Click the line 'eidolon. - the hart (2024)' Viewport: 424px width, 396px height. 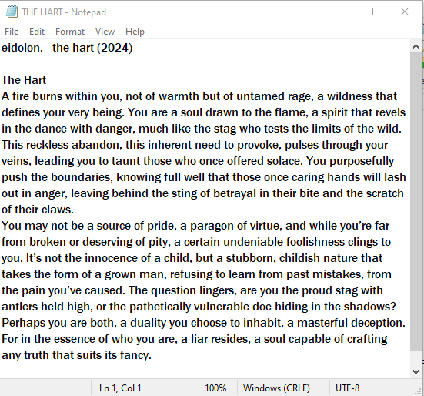click(67, 48)
